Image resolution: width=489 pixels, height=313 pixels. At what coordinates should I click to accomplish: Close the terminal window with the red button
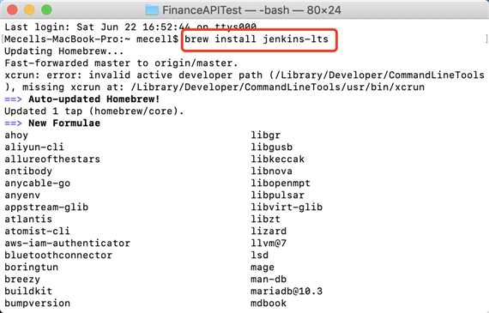(12, 9)
